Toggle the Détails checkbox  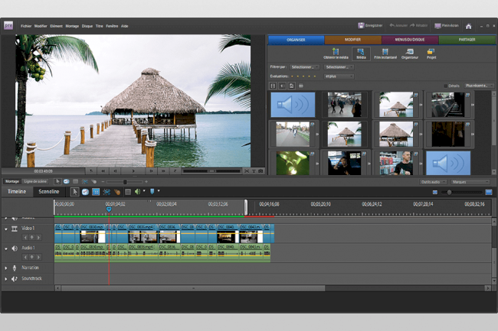[x=446, y=86]
